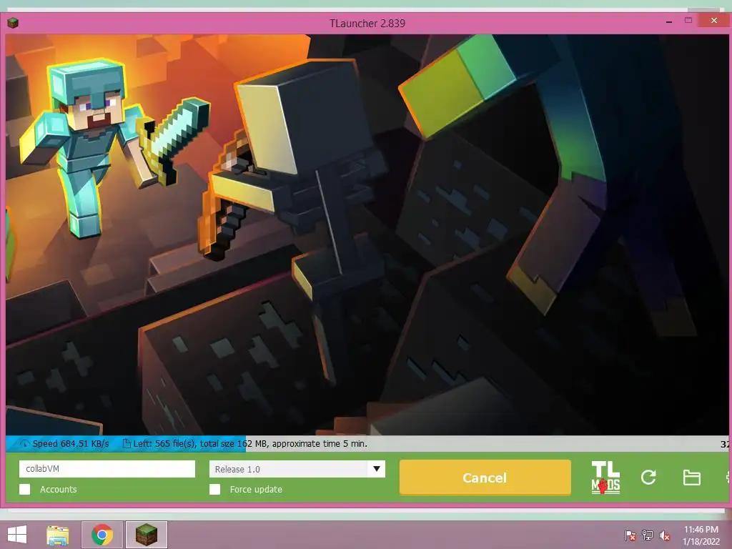
Task: Enable the Accounts checkbox
Action: [25, 489]
